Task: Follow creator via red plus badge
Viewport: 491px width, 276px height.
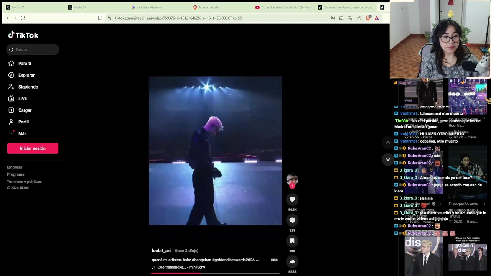Action: click(292, 186)
